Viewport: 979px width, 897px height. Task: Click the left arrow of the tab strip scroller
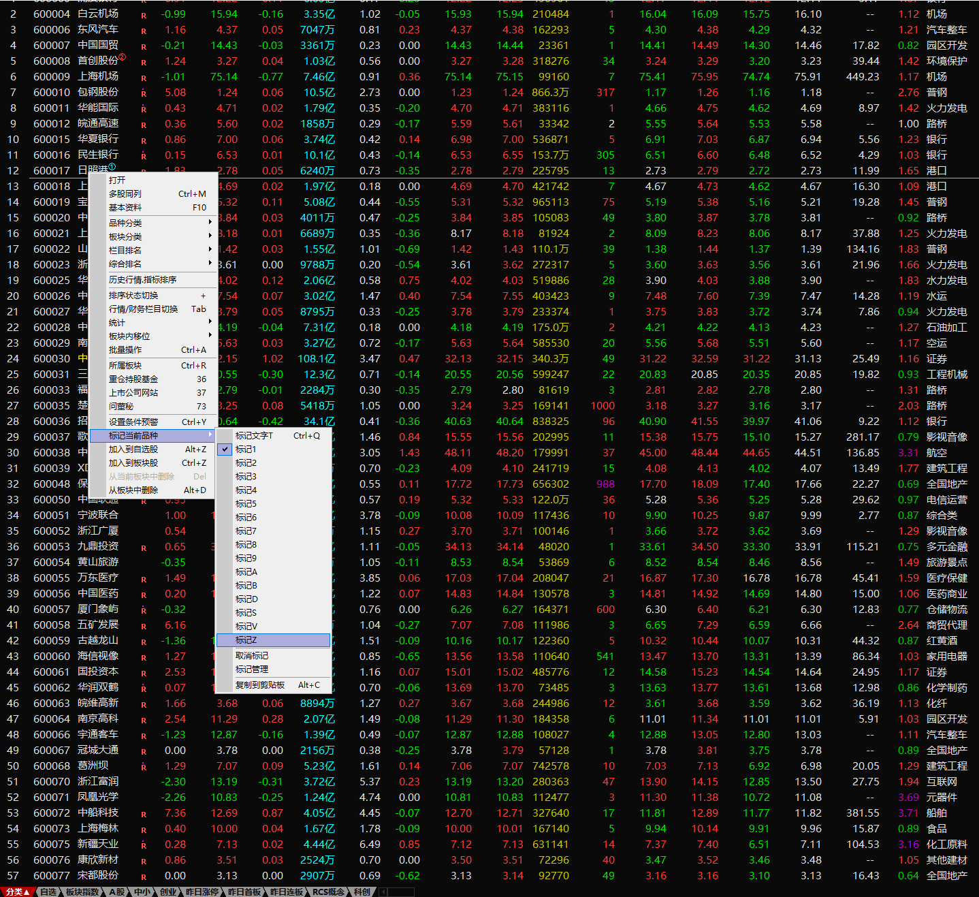(x=383, y=892)
